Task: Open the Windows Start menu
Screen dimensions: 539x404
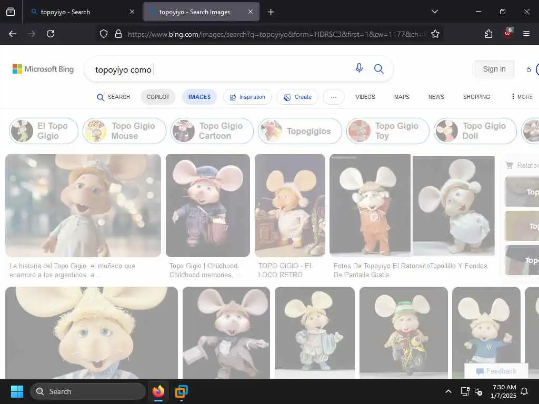Action: (x=17, y=391)
